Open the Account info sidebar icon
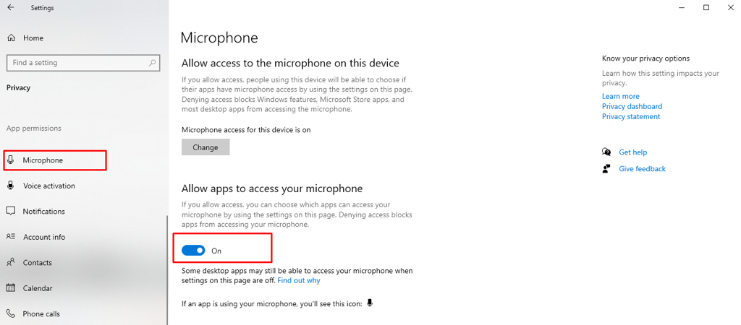This screenshot has height=325, width=741. 11,236
